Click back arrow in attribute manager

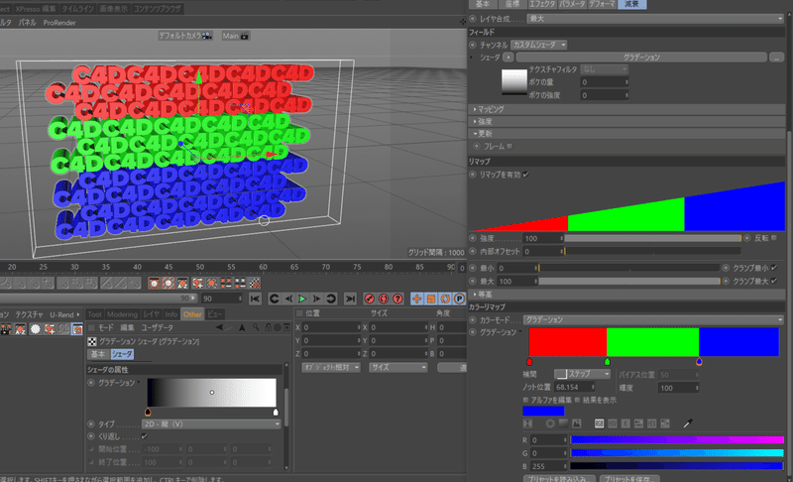[x=219, y=327]
